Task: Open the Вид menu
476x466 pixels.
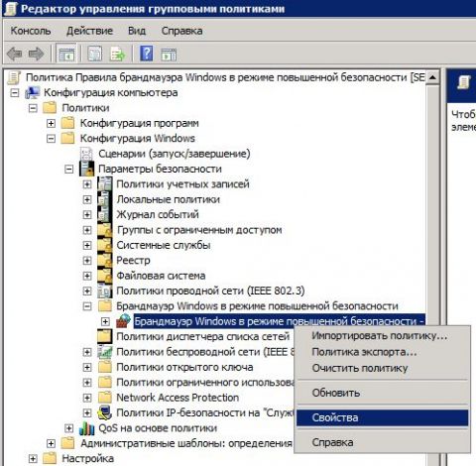Action: tap(137, 31)
